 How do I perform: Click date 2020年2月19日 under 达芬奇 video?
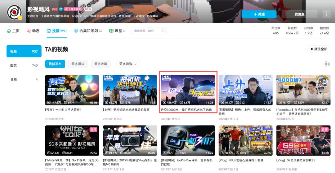pos(55,119)
